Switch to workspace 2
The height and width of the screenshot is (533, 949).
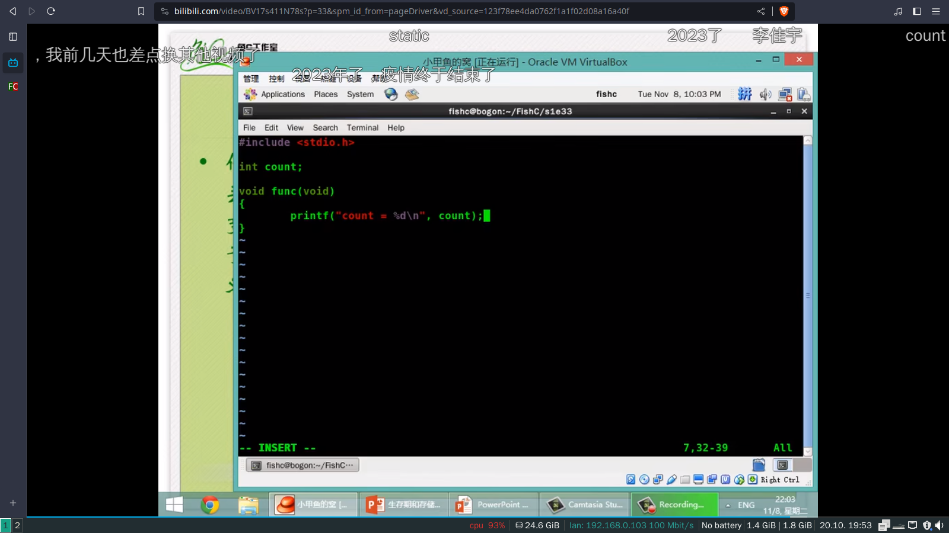pyautogui.click(x=17, y=525)
